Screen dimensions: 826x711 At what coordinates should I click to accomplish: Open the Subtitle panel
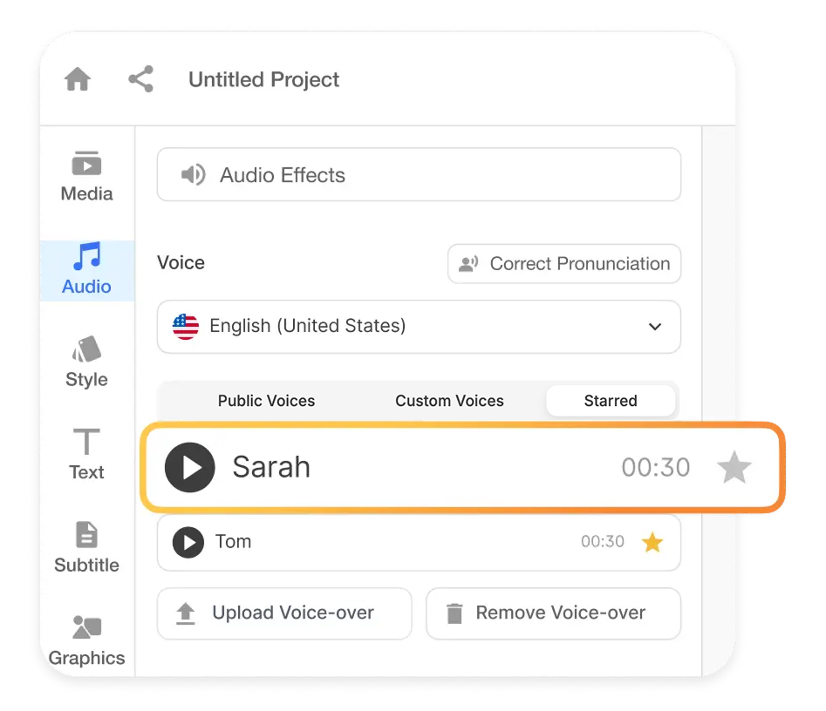[85, 547]
